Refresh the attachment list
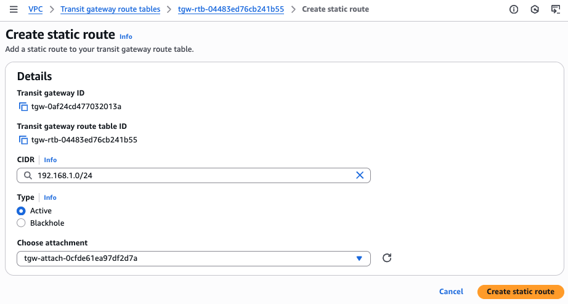 pyautogui.click(x=387, y=258)
